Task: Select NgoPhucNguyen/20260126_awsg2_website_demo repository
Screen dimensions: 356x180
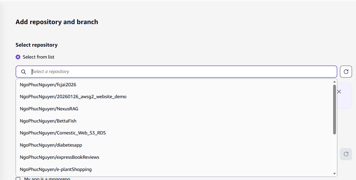Action: (73, 96)
